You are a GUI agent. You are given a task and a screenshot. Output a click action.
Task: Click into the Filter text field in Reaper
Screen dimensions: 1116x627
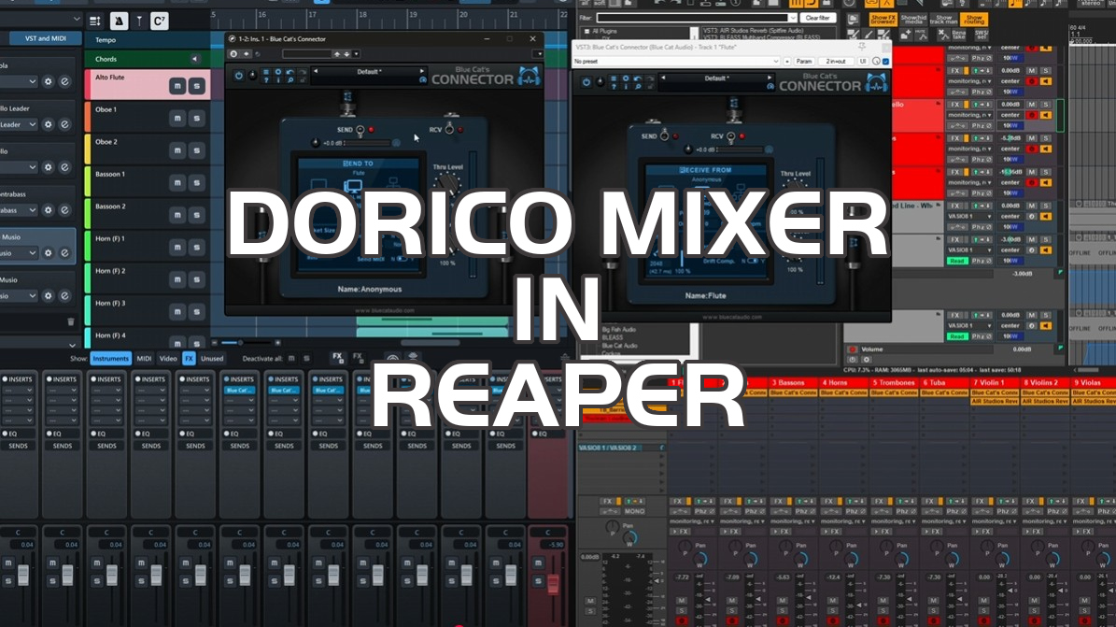click(x=692, y=18)
